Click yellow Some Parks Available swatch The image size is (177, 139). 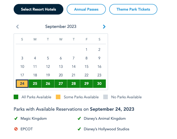58,97
